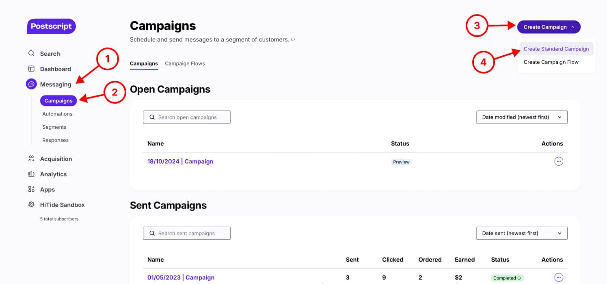Open the Date modified sort dropdown

tap(521, 117)
